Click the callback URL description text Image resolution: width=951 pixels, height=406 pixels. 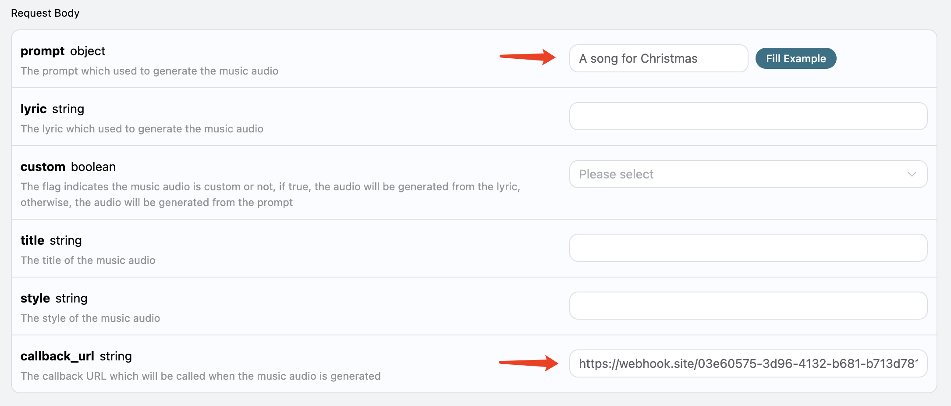coord(201,376)
